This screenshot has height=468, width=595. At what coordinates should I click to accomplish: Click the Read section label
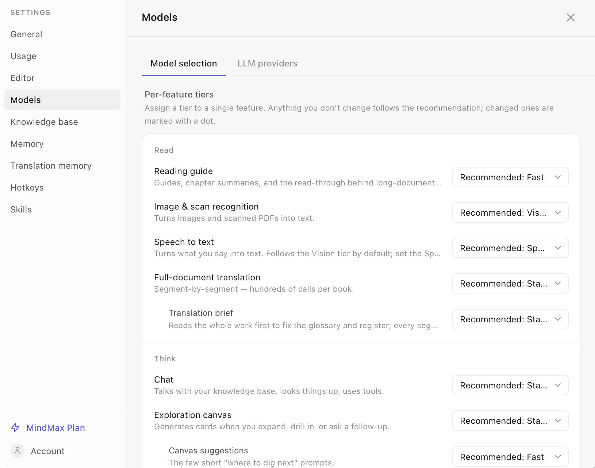coord(164,150)
